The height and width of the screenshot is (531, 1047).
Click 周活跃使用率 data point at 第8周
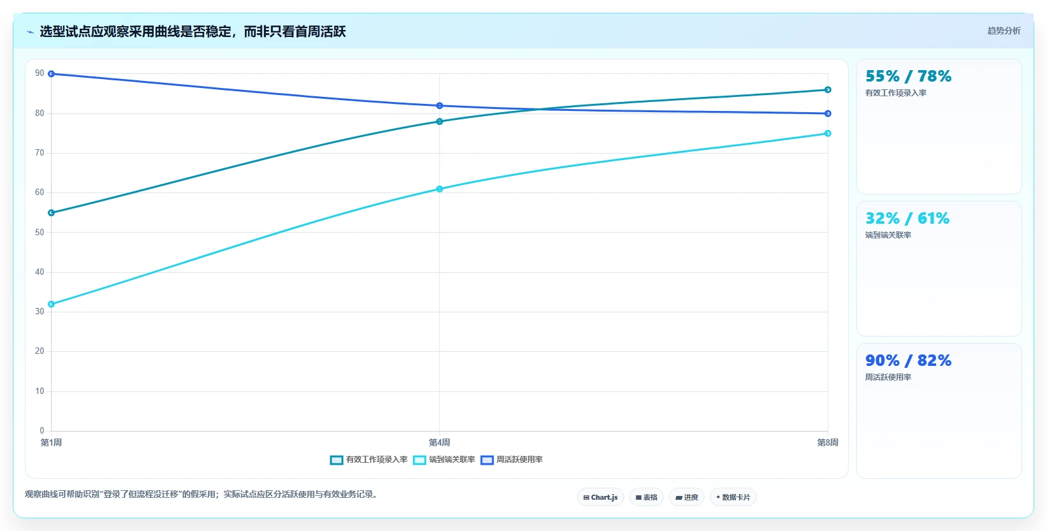(x=828, y=113)
